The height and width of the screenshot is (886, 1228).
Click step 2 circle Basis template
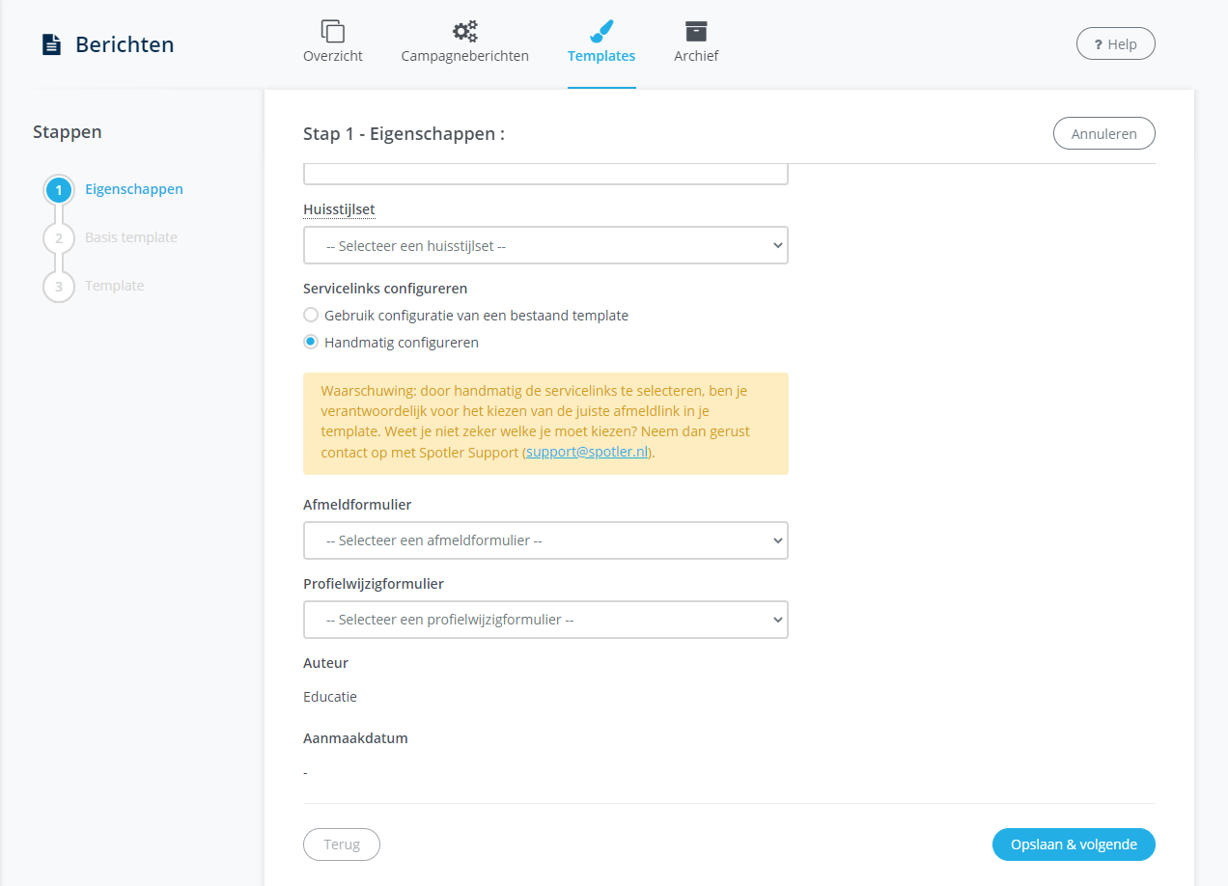point(59,238)
